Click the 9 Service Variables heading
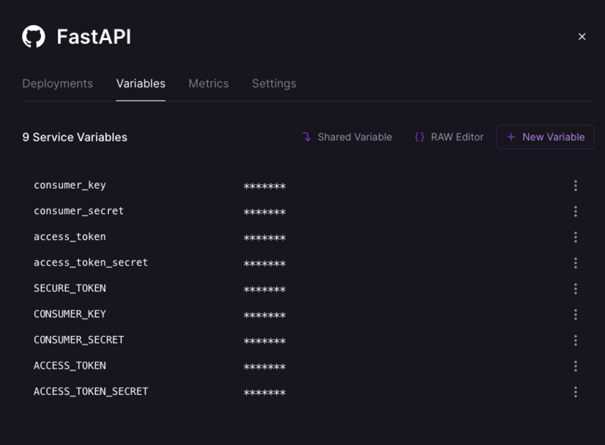 (x=75, y=137)
